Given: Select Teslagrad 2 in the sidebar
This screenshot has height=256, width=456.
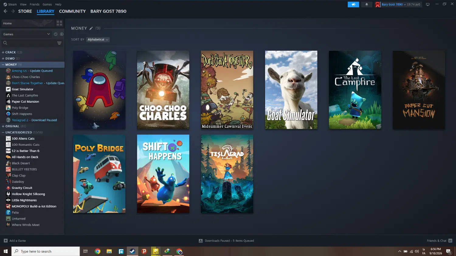Looking at the screenshot, I should (x=35, y=120).
